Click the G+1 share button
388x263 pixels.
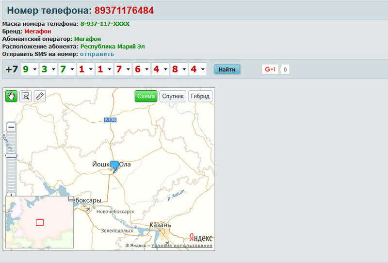[x=270, y=69]
